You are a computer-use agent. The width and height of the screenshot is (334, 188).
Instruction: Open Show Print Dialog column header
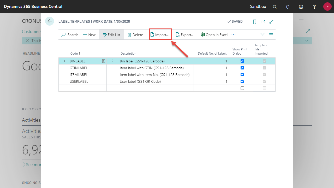click(x=240, y=51)
